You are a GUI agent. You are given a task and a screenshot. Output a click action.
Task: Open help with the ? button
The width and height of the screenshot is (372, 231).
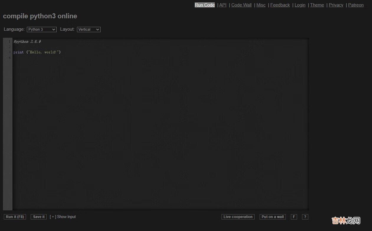(x=305, y=217)
